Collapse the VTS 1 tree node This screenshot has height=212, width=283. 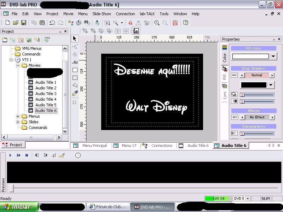tap(11, 60)
